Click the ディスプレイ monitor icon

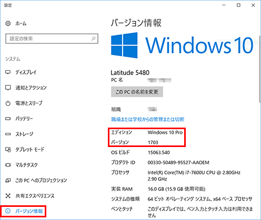(x=8, y=72)
